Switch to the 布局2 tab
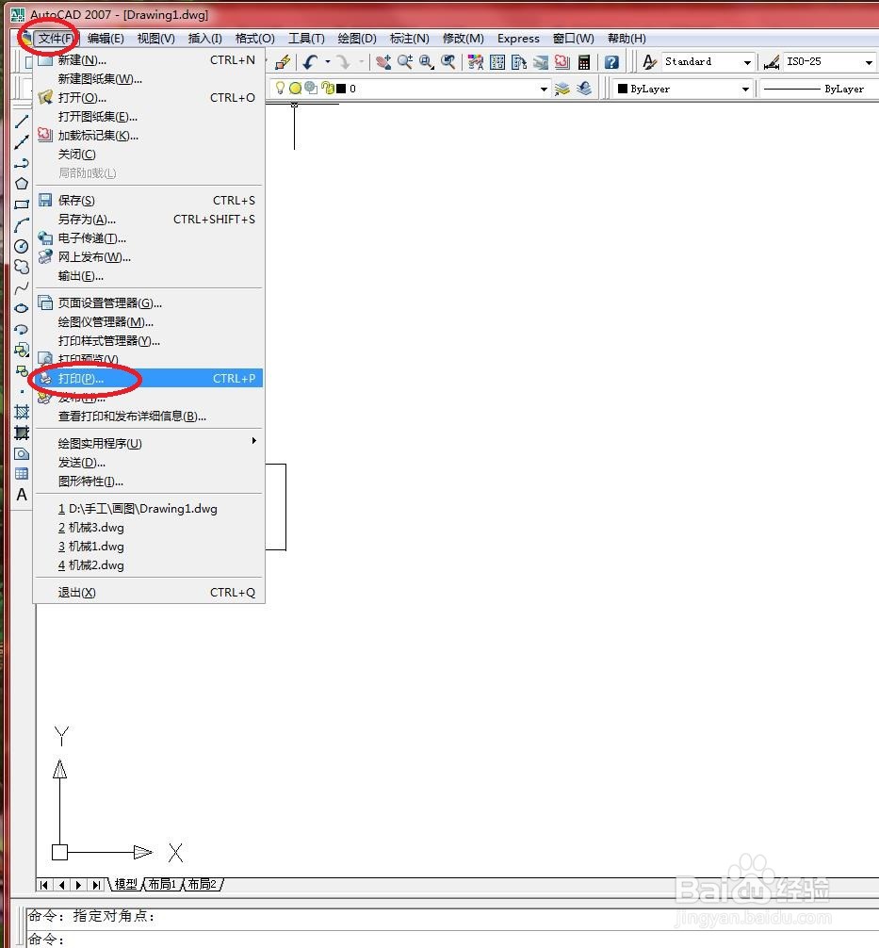This screenshot has width=879, height=948. [x=202, y=885]
